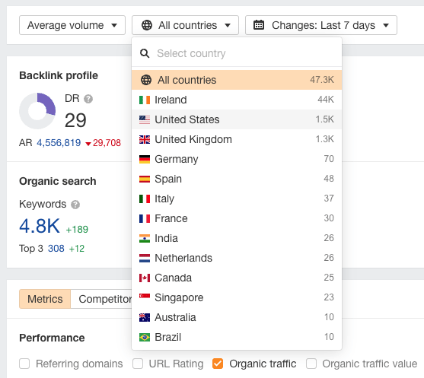Open AR value 4,556,819 link

point(59,143)
